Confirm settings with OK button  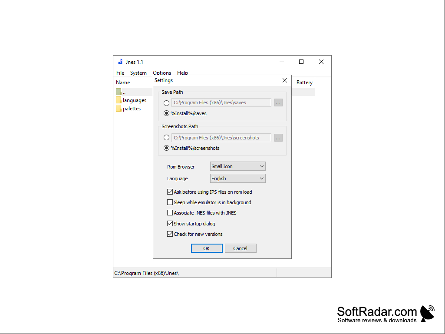pos(207,248)
